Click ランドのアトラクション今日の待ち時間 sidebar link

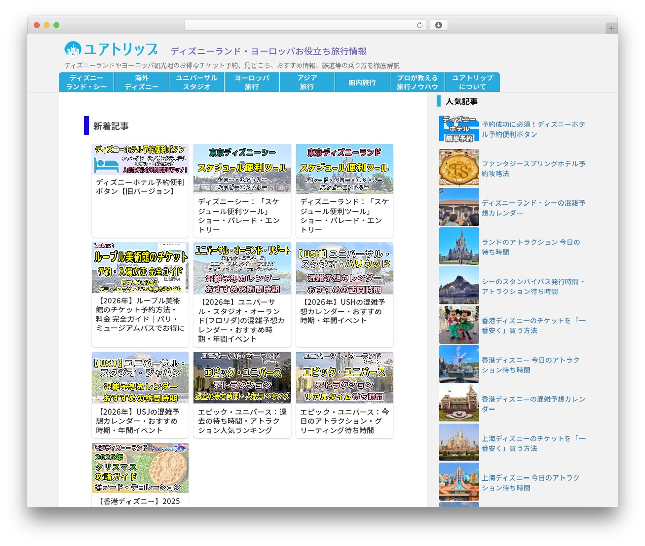tap(531, 247)
